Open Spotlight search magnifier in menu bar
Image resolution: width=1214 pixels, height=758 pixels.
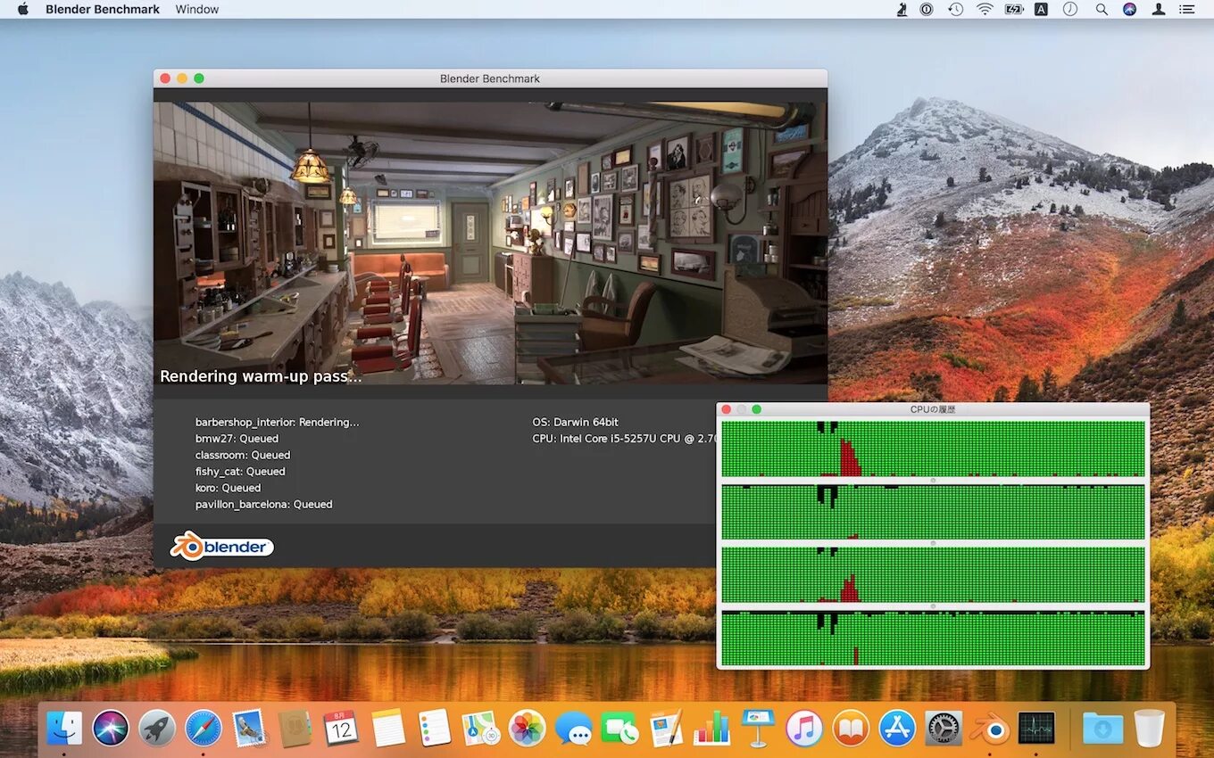pos(1102,9)
